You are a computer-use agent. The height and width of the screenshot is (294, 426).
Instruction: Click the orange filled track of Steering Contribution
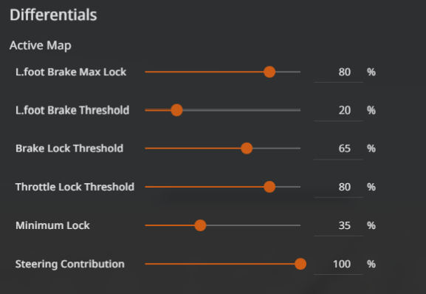[220, 264]
